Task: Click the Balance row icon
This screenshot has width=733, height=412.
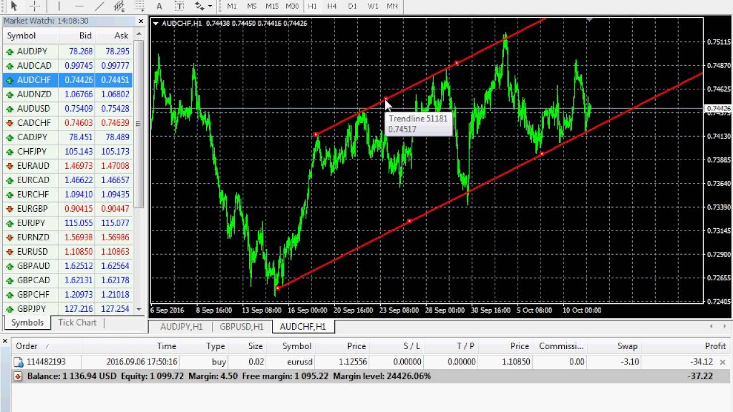Action: [18, 377]
